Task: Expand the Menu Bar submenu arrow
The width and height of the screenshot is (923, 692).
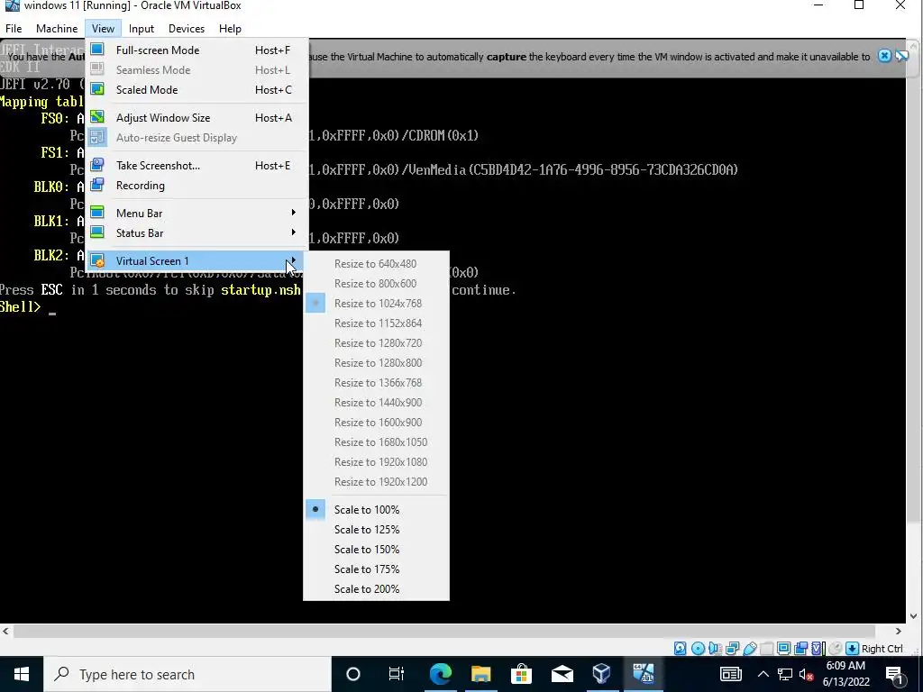Action: pyautogui.click(x=294, y=213)
